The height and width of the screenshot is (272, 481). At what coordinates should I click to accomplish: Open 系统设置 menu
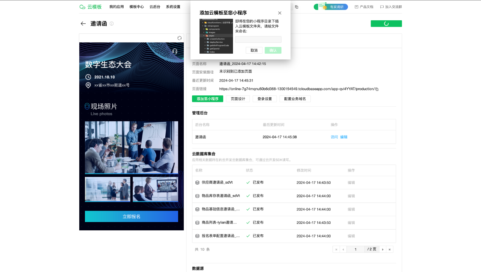173,7
